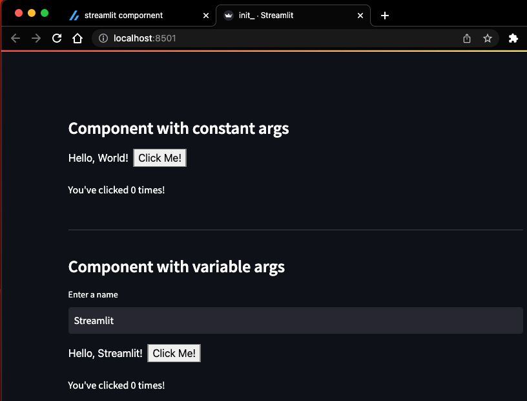The height and width of the screenshot is (401, 527).
Task: Open the extensions puzzle icon
Action: [x=513, y=38]
